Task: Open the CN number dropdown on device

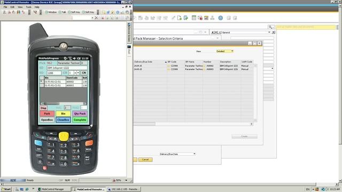Action: click(x=78, y=73)
